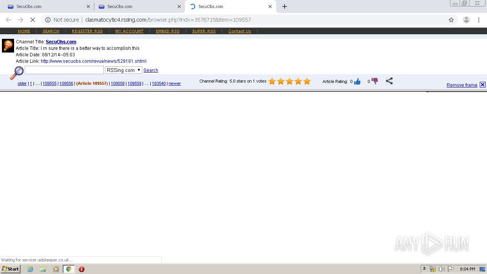Image resolution: width=487 pixels, height=274 pixels.
Task: Open the volume control in tray
Action: pos(441,269)
